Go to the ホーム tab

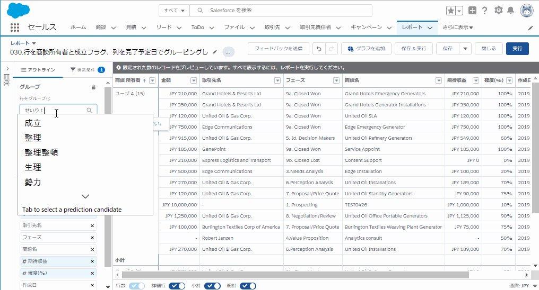click(78, 28)
